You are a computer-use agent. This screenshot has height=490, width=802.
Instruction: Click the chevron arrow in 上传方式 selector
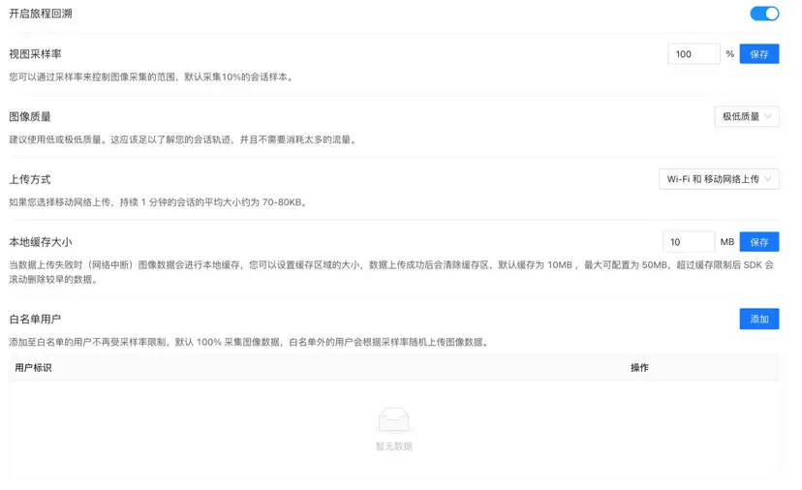769,179
